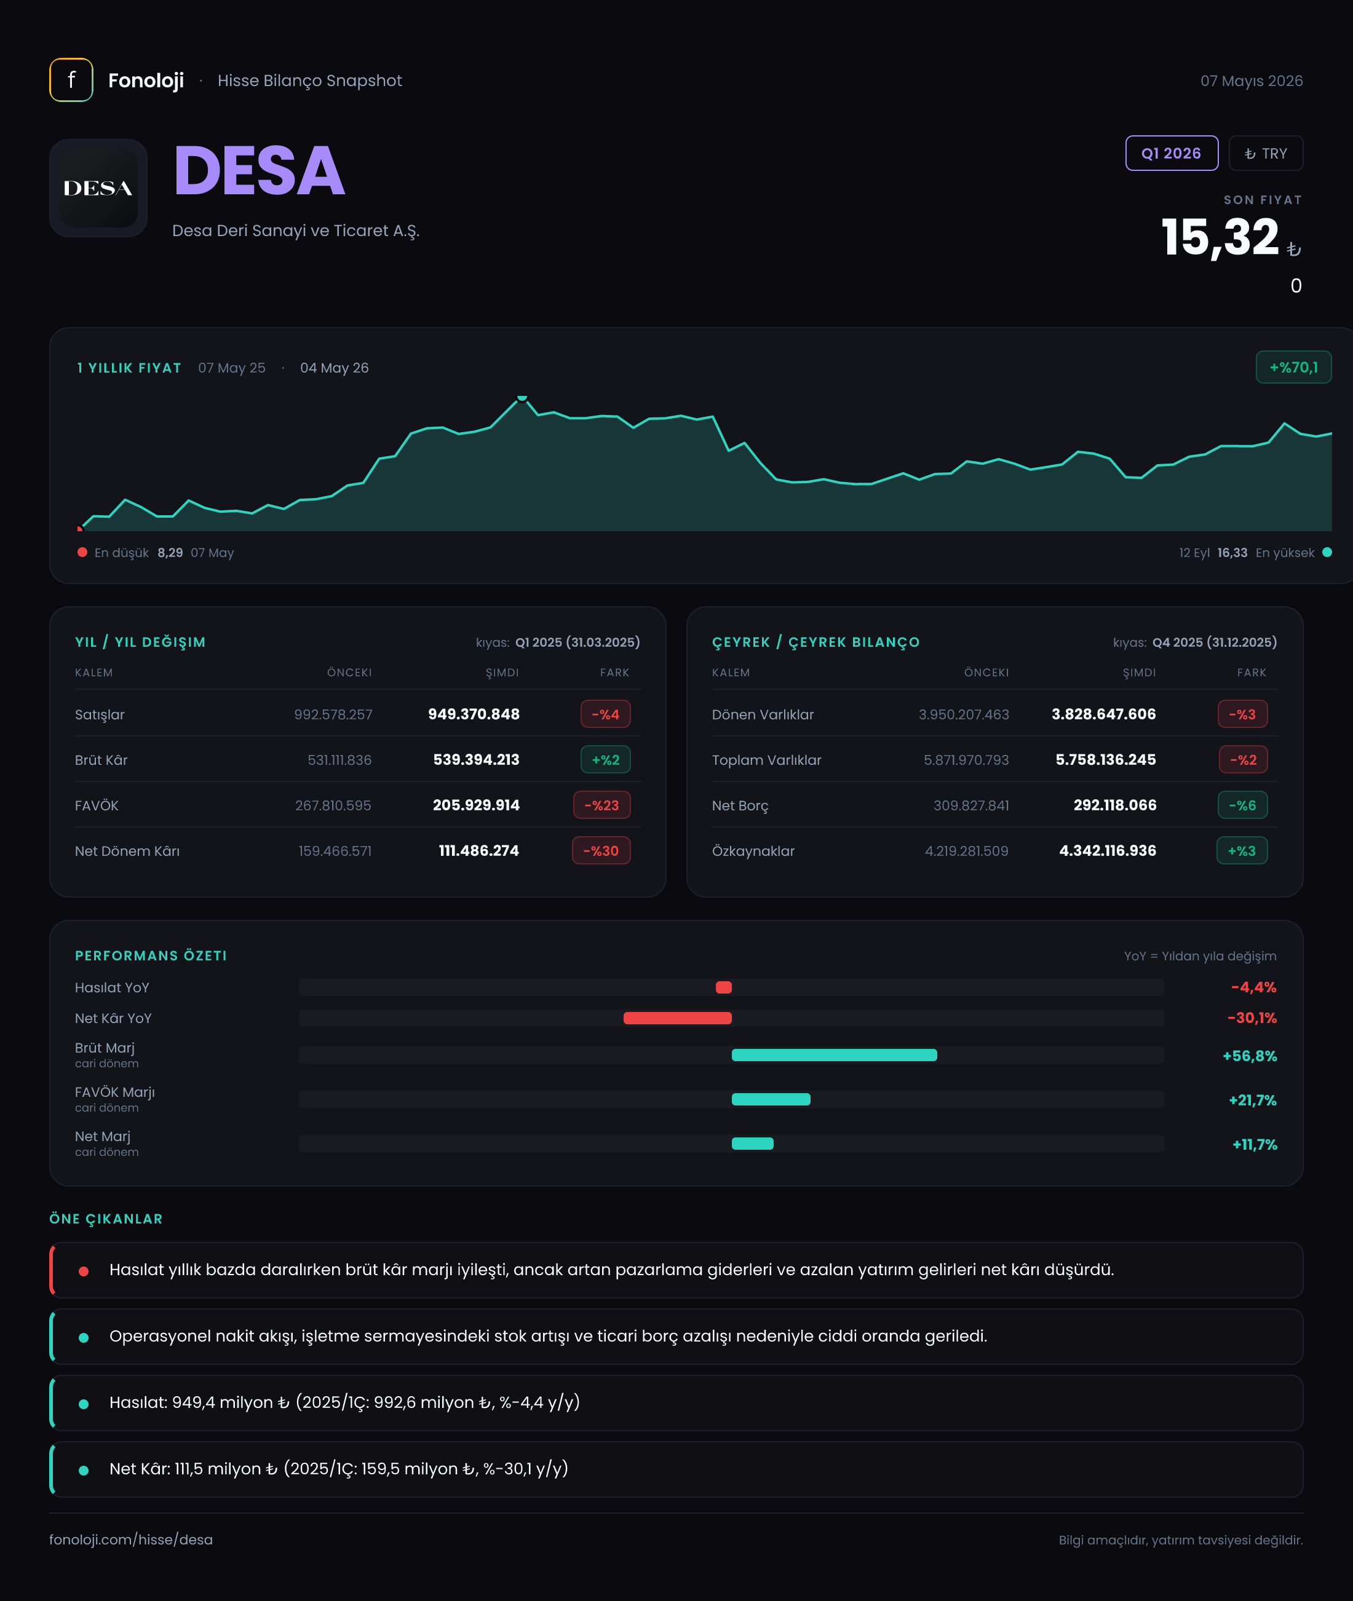Click the +%70,1 yearly change badge

click(1293, 367)
